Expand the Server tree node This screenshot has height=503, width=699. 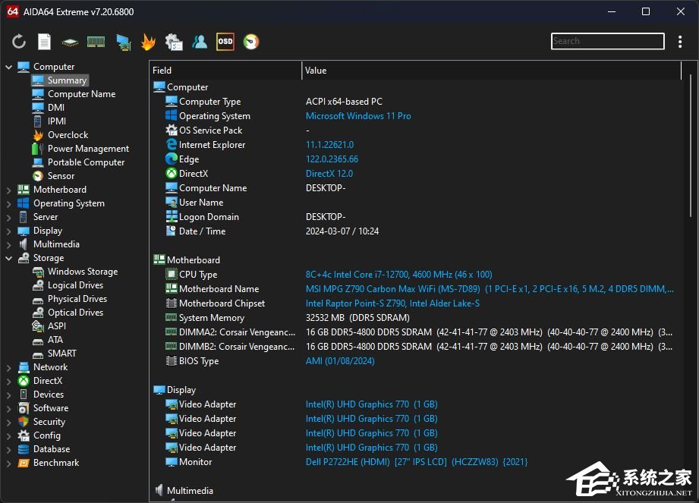tap(8, 218)
